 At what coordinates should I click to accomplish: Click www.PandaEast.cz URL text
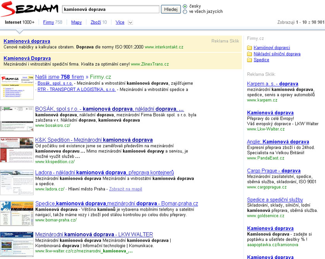[266, 158]
